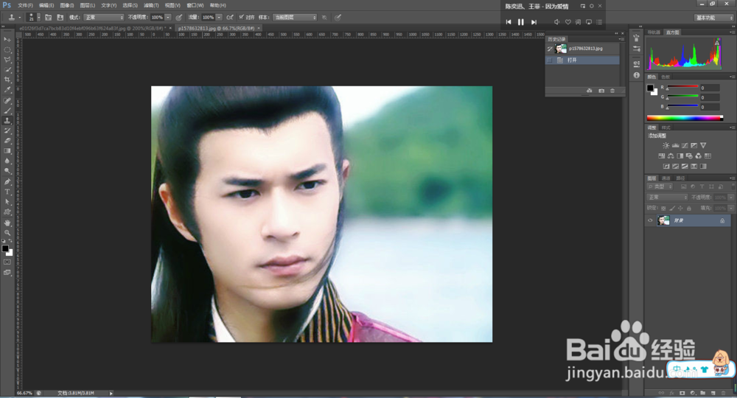Viewport: 737px width, 398px height.
Task: Open the 模式 blend mode dropdown
Action: click(104, 18)
